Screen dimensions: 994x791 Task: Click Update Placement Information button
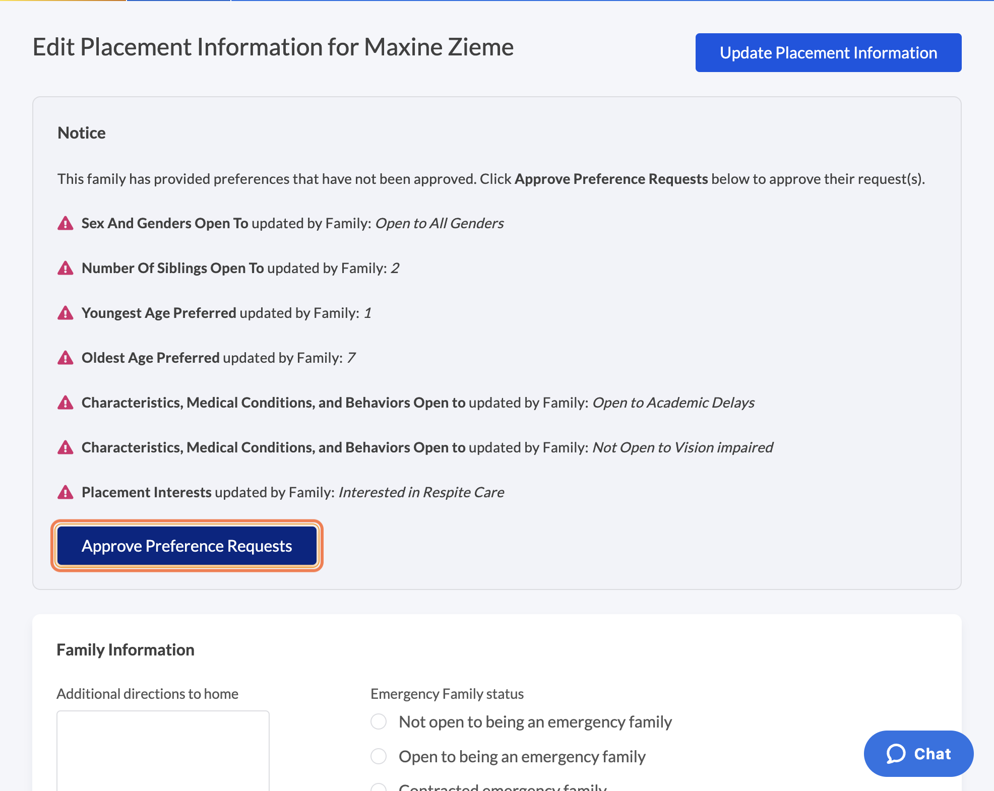coord(828,53)
